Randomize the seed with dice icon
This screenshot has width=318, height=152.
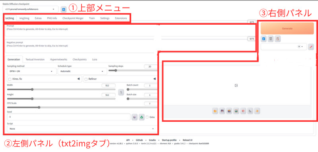pyautogui.click(x=134, y=117)
